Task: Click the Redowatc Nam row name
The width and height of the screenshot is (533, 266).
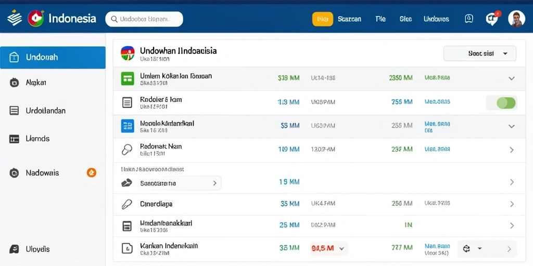Action: click(161, 147)
